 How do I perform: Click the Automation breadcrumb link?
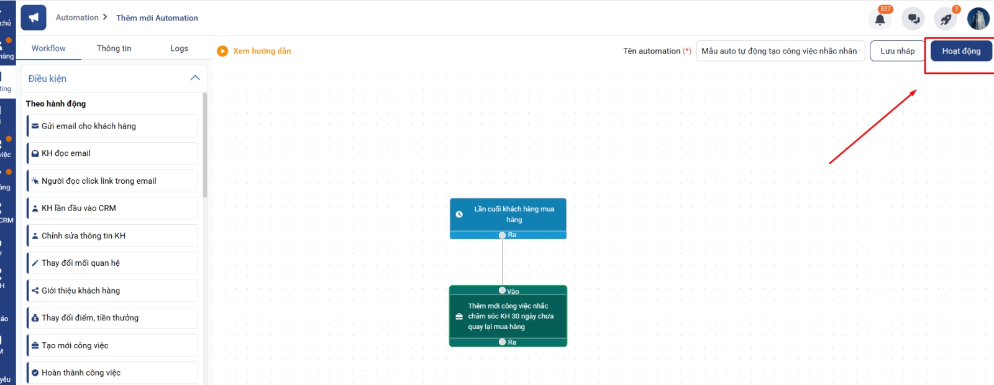click(x=77, y=17)
